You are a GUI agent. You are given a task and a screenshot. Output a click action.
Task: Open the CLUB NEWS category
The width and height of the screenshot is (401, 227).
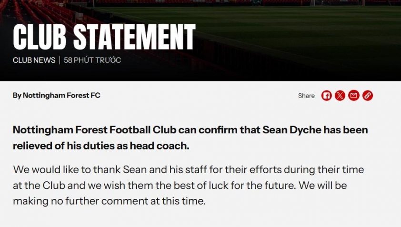[x=34, y=60]
